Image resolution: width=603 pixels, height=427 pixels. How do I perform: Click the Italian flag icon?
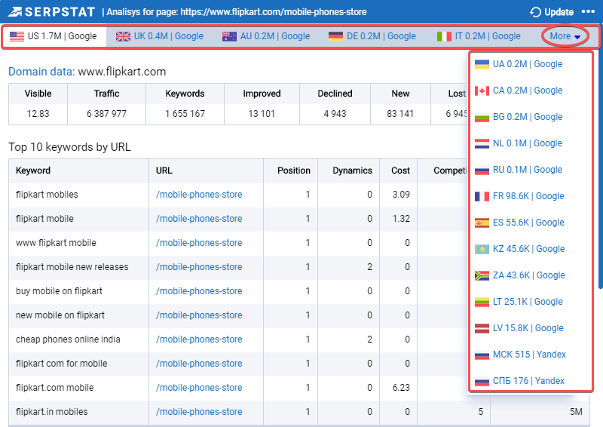tap(444, 36)
